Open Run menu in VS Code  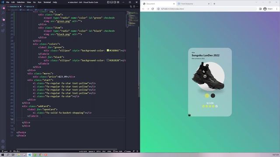click(39, 2)
